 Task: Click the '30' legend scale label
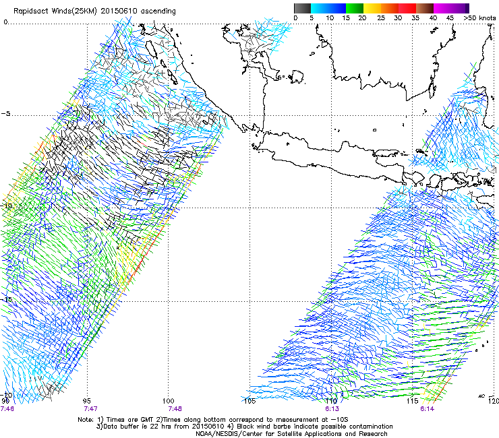[398, 18]
